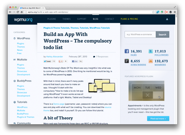Open the PLUGINS nav menu
The image size is (185, 135).
(x=52, y=19)
